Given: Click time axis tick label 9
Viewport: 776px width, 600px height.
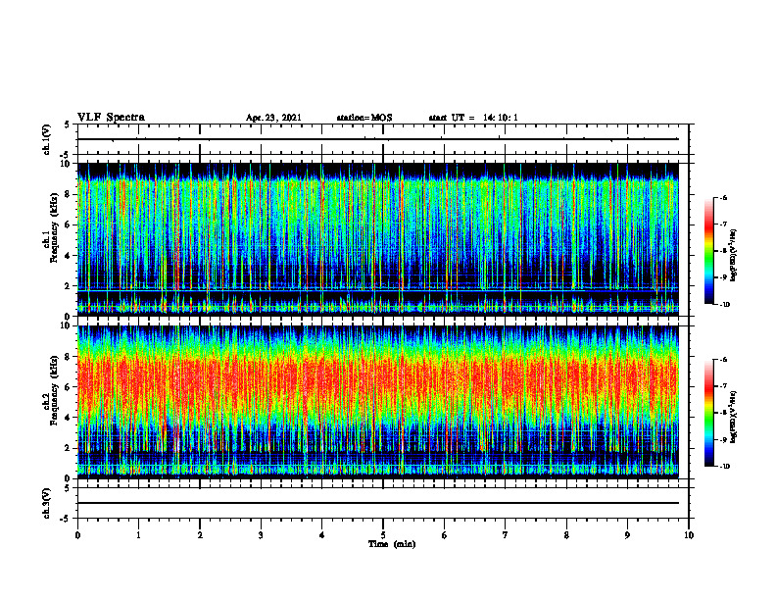Looking at the screenshot, I should tap(627, 535).
